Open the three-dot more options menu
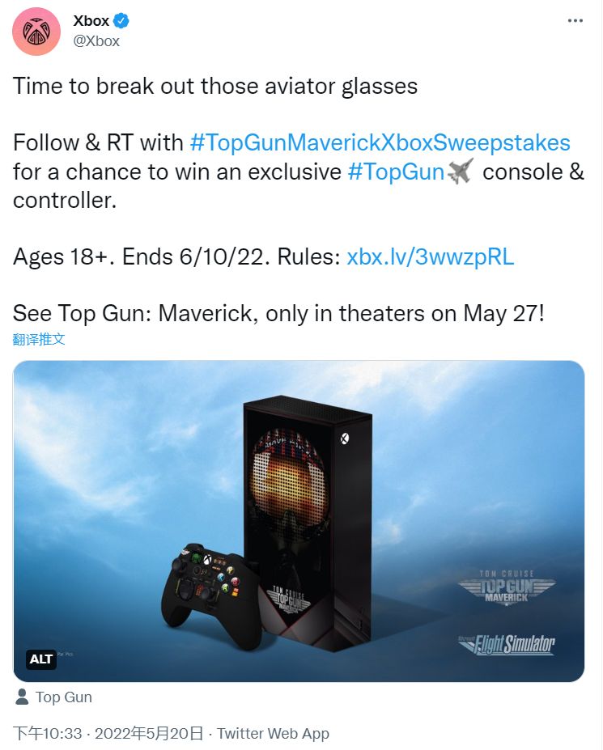The height and width of the screenshot is (750, 603). pyautogui.click(x=575, y=21)
